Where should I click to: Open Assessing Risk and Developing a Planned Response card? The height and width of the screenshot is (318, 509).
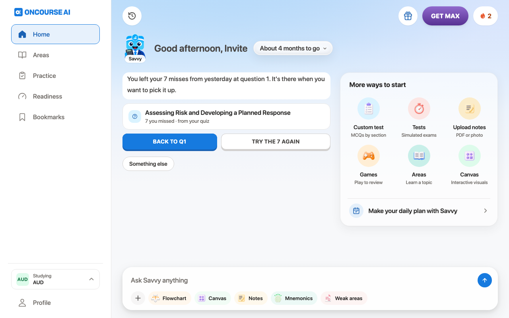pos(226,116)
